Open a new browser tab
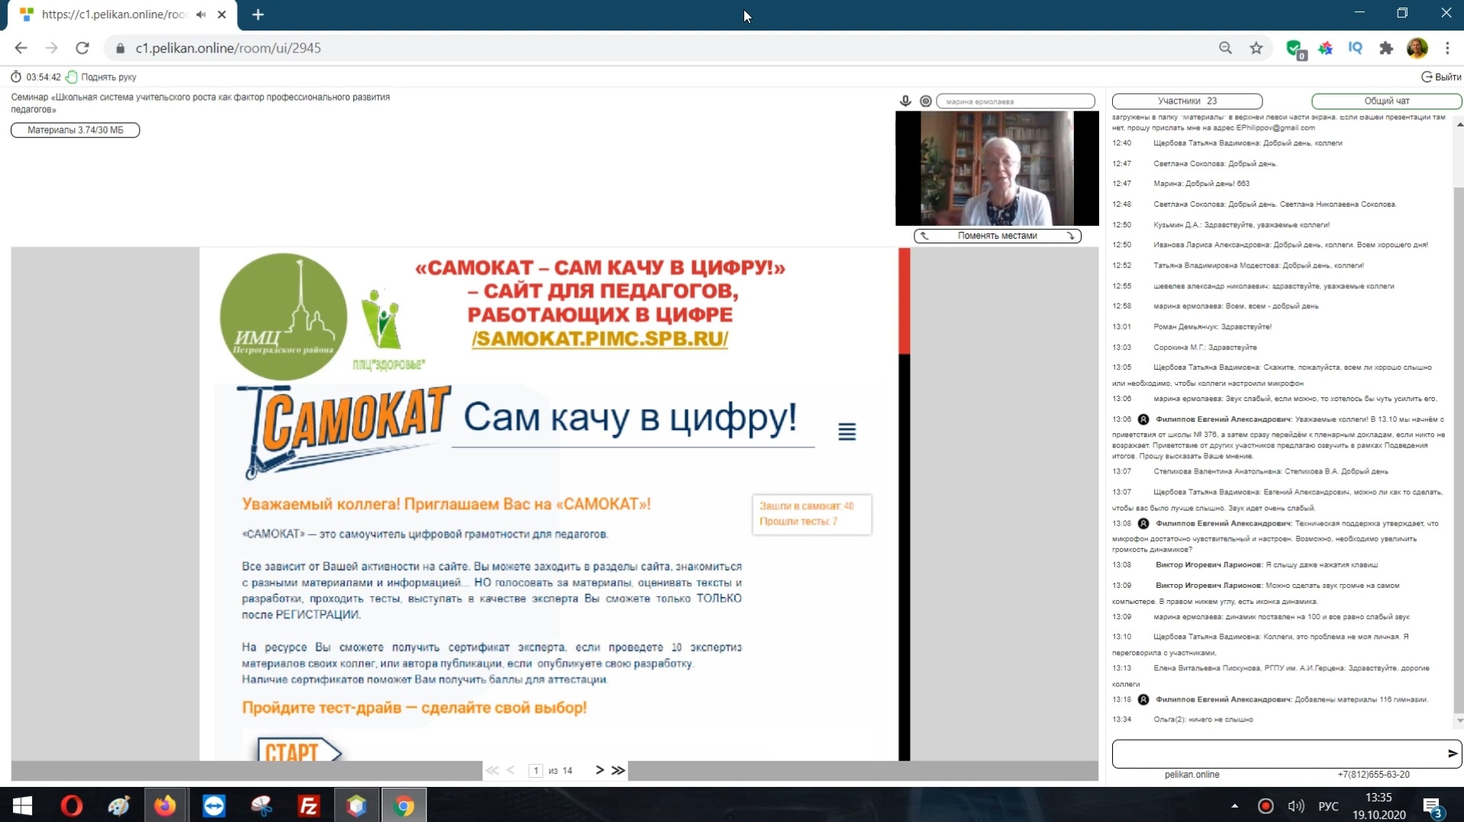 click(258, 14)
